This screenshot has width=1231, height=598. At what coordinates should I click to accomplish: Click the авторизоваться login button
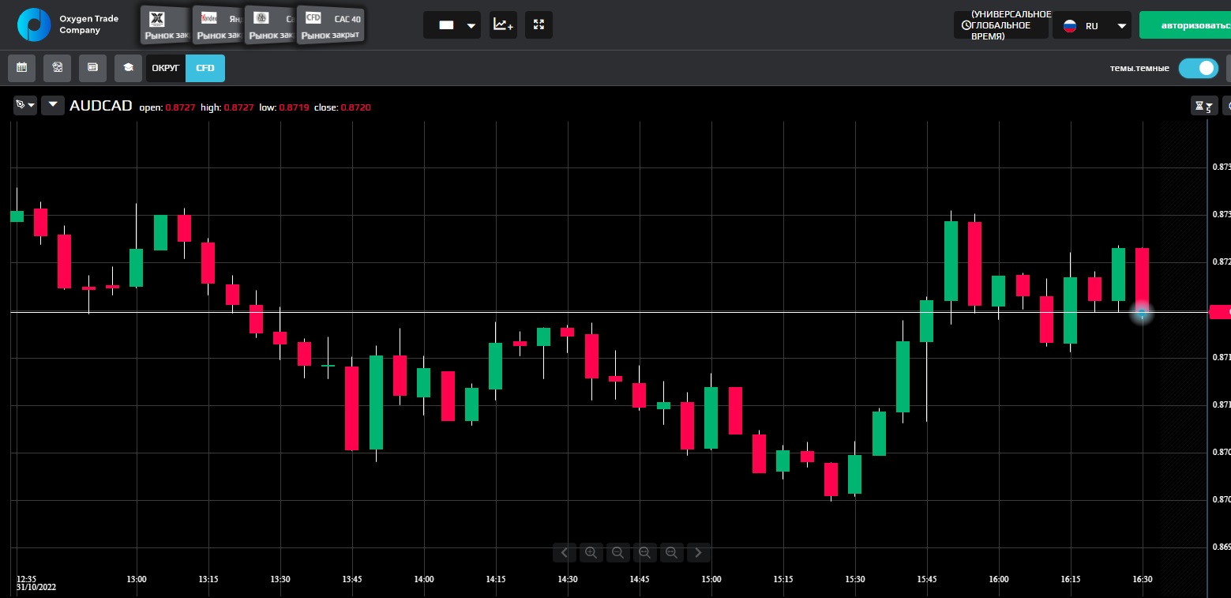point(1185,25)
